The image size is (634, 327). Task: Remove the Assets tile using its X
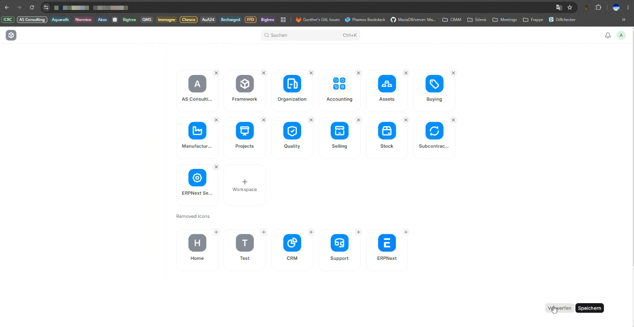point(406,73)
